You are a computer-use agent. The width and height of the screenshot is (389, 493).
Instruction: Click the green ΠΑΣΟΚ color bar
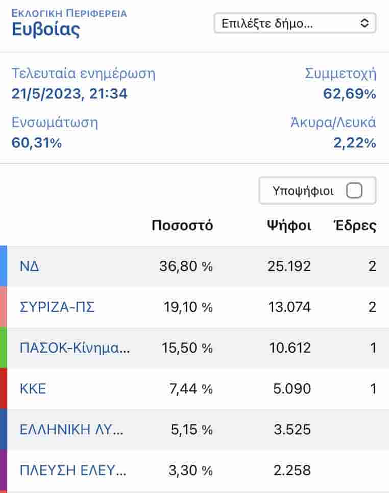(x=3, y=348)
